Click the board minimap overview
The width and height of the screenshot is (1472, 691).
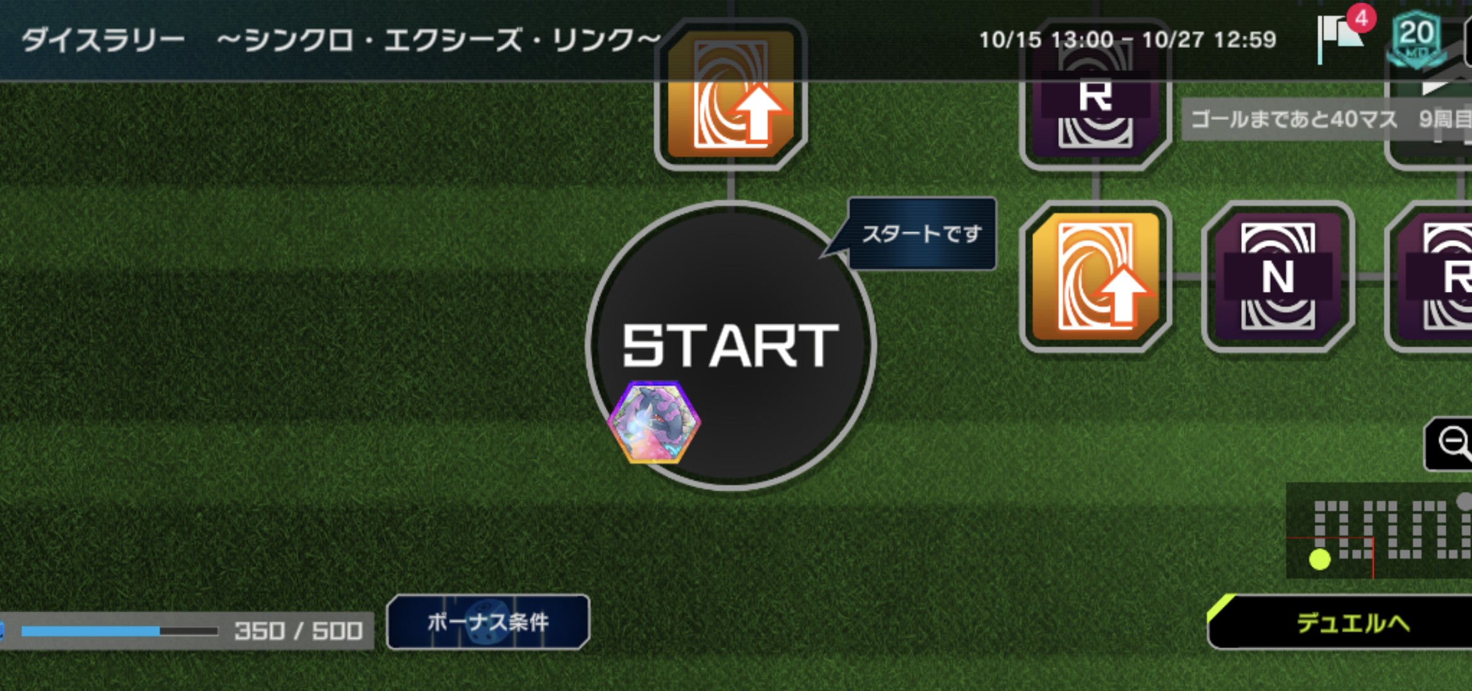point(1379,531)
